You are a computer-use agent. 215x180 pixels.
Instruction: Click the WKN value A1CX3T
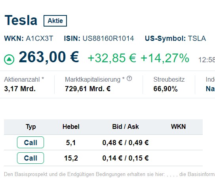(40, 38)
